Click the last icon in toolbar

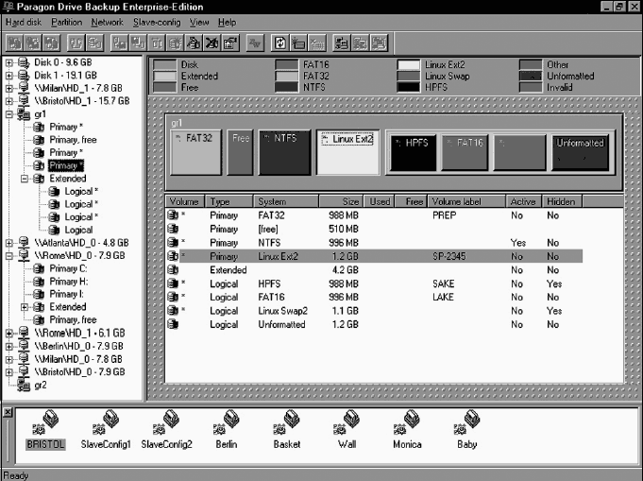pos(379,43)
